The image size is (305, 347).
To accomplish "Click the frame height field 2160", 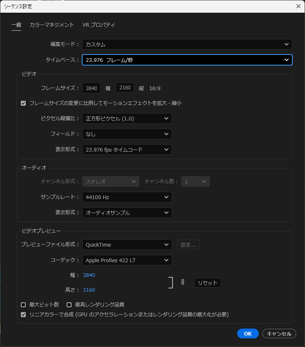I will [x=125, y=87].
